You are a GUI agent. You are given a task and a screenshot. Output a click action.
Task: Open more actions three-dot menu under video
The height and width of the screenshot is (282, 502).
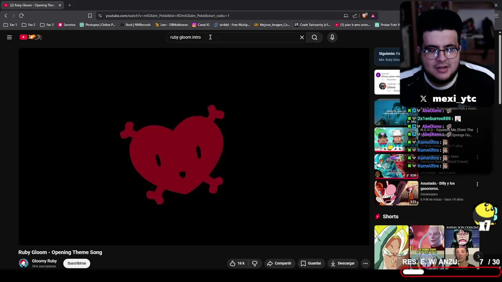366,263
